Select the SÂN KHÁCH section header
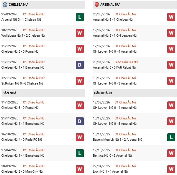Viewport: 177px width, 175px height. (103, 93)
